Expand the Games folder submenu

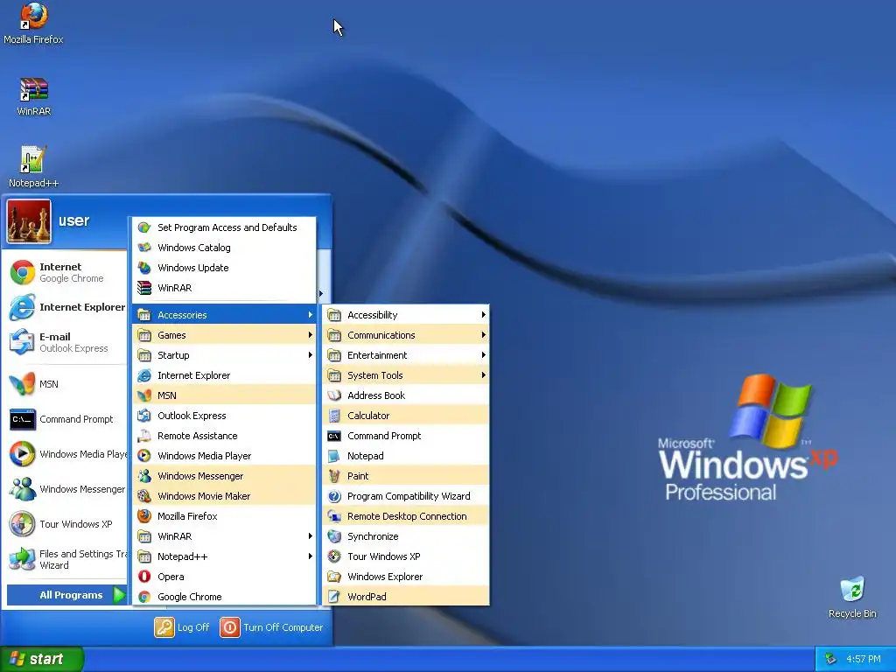coord(224,335)
